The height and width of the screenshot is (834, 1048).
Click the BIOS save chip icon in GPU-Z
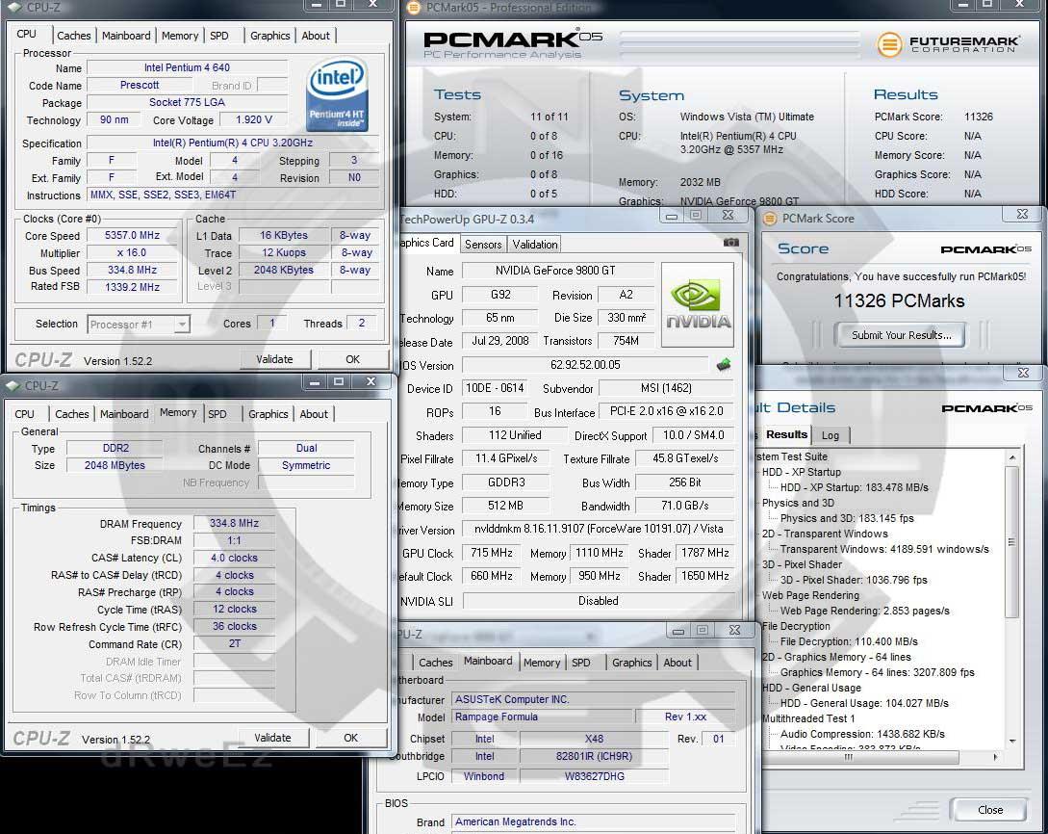pyautogui.click(x=723, y=365)
